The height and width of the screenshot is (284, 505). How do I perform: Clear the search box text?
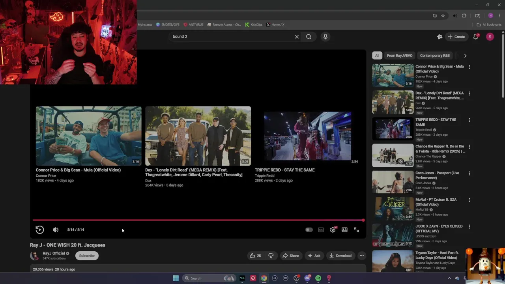point(297,37)
